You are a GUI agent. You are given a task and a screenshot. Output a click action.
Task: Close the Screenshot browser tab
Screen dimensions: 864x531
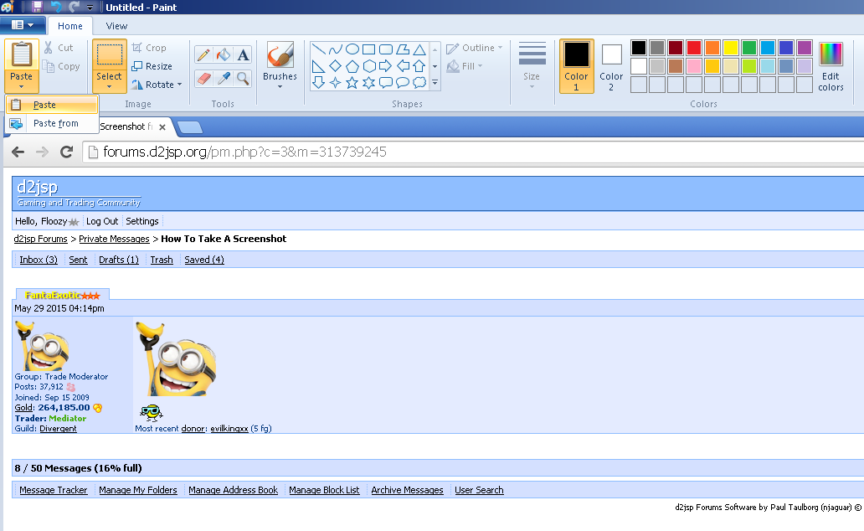click(162, 127)
